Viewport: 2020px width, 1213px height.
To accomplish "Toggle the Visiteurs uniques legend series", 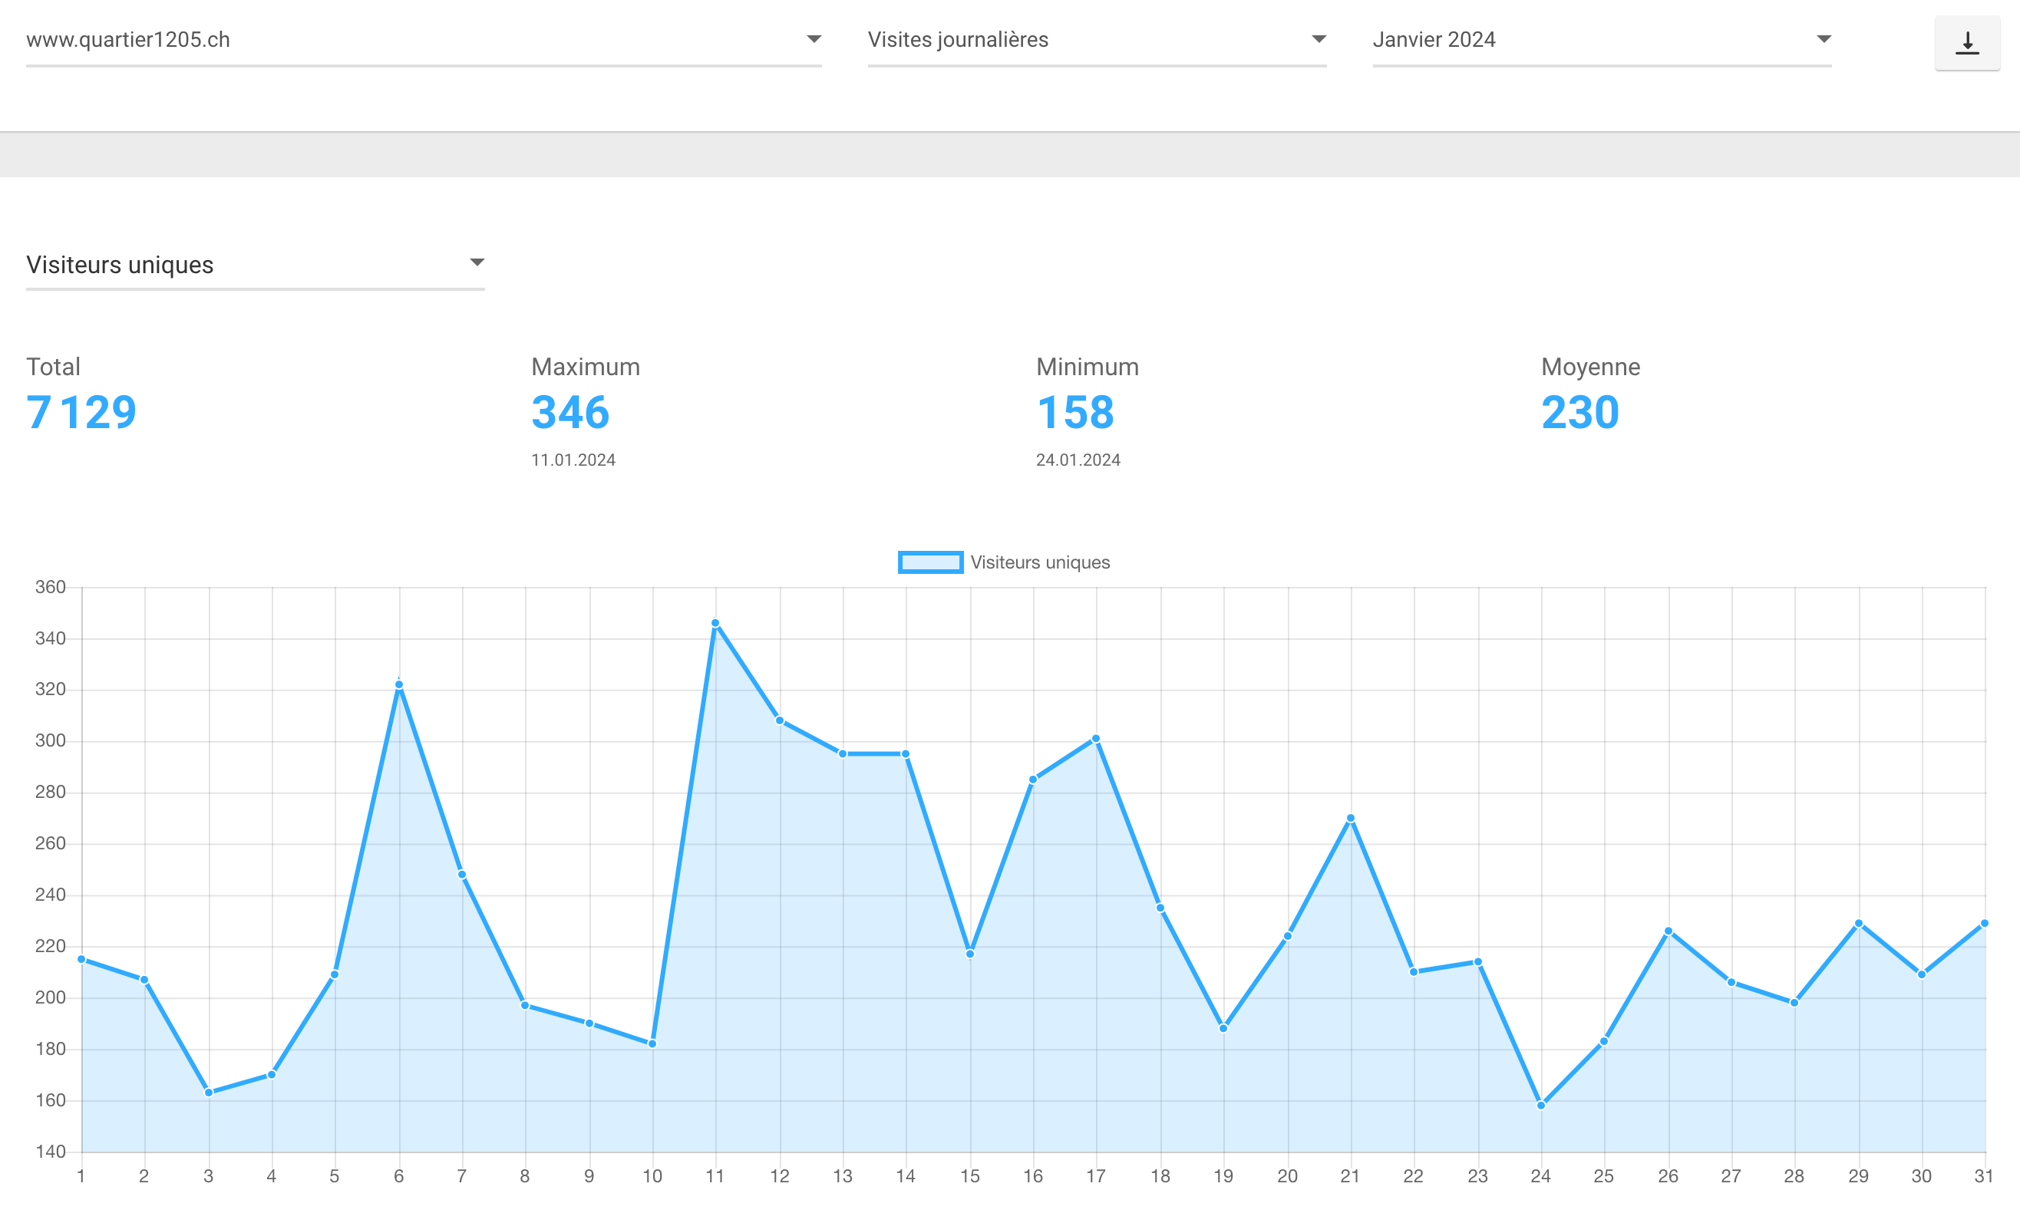I will [x=1004, y=562].
